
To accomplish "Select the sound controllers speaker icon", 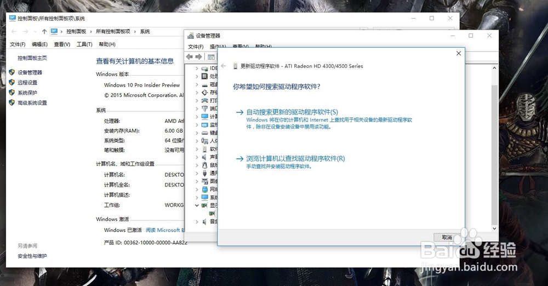I will [x=205, y=157].
